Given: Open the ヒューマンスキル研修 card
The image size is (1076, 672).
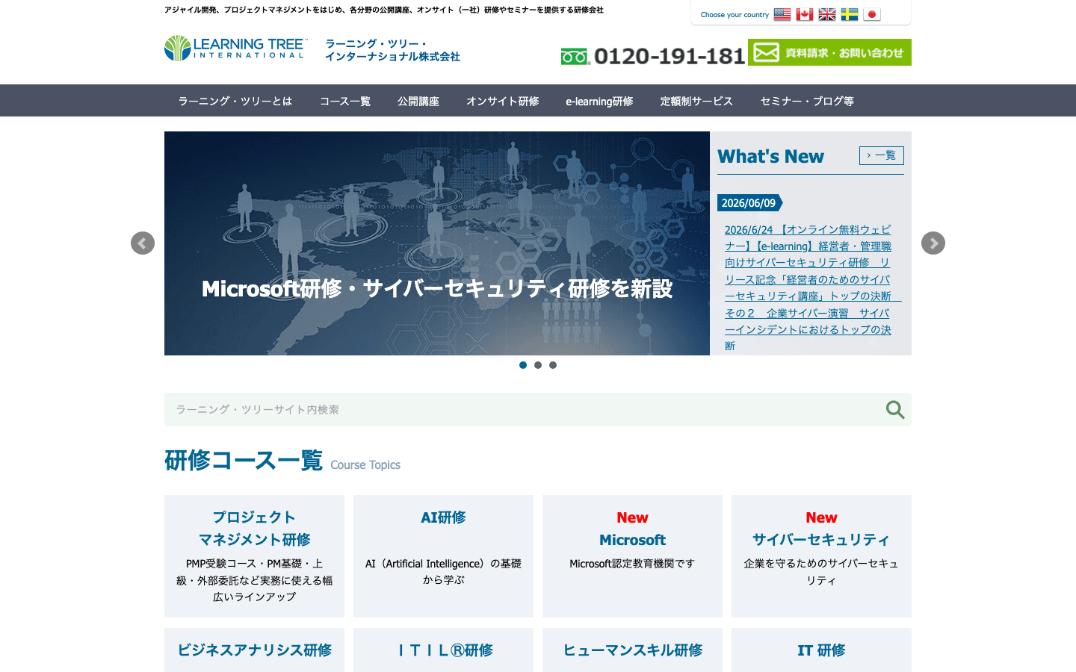Looking at the screenshot, I should (x=632, y=650).
